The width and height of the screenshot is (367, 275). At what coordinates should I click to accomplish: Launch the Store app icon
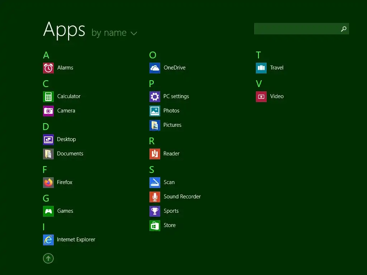[x=155, y=226]
